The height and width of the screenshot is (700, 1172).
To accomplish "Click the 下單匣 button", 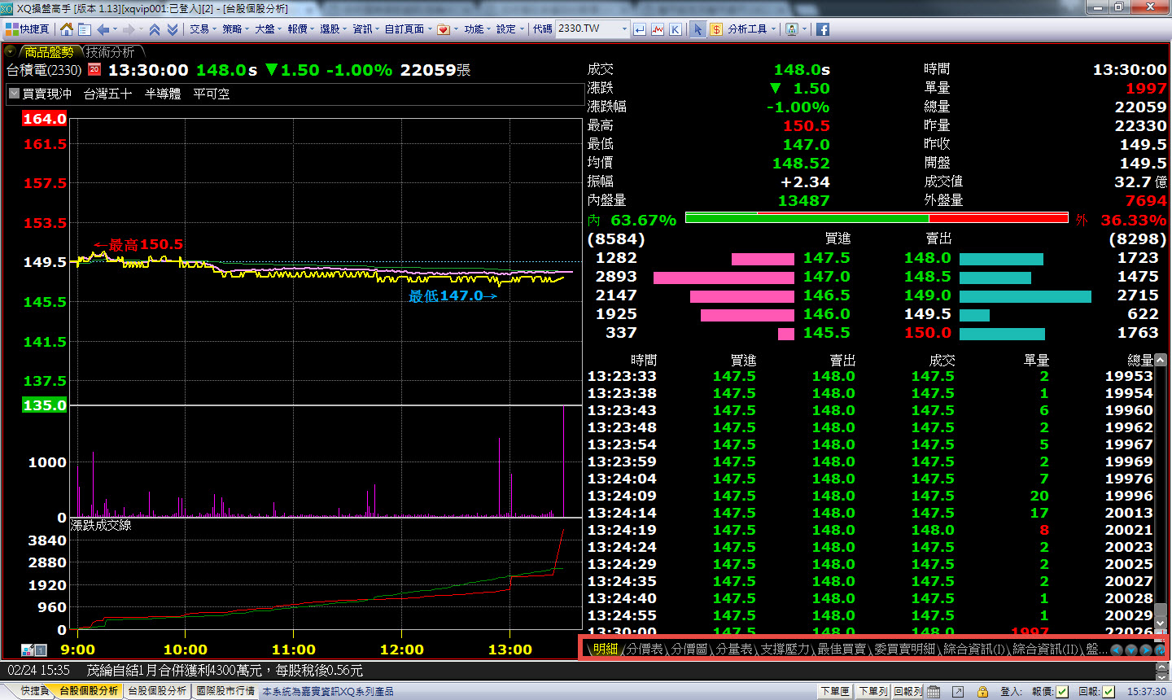I will pyautogui.click(x=835, y=691).
